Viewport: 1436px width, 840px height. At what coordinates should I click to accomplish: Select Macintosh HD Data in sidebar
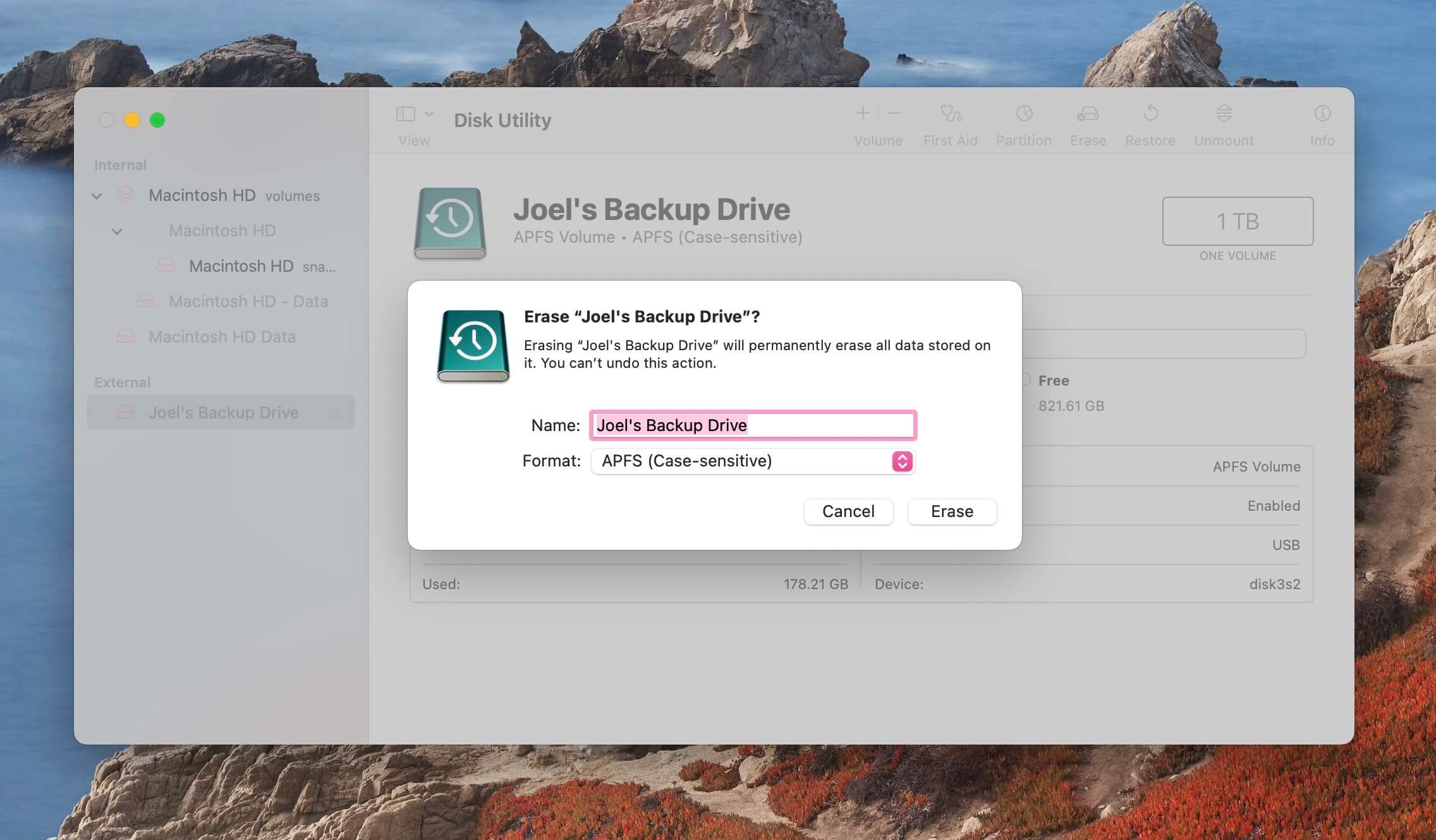221,337
